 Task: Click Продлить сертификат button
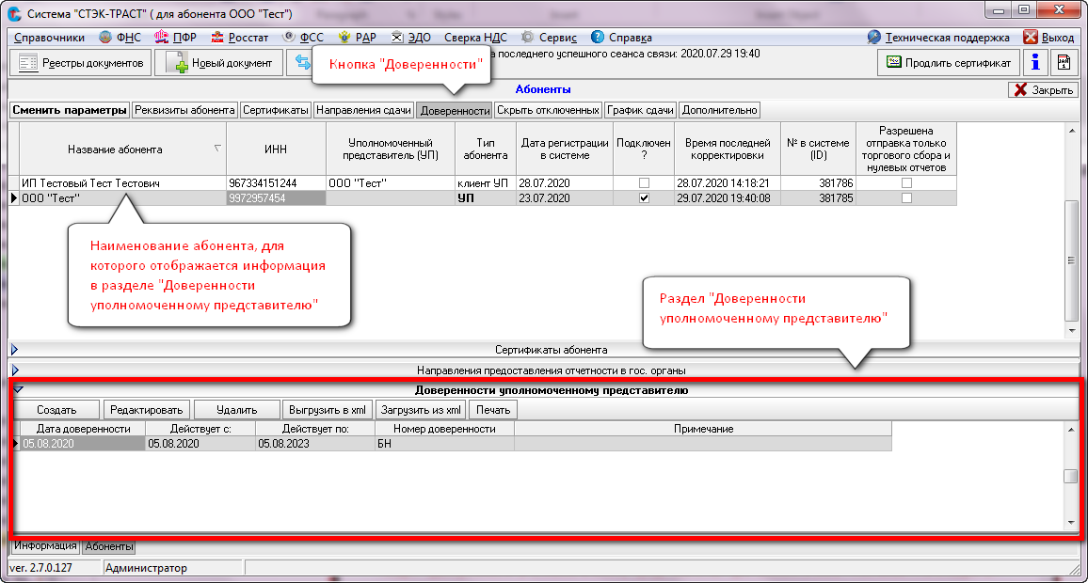pyautogui.click(x=949, y=63)
